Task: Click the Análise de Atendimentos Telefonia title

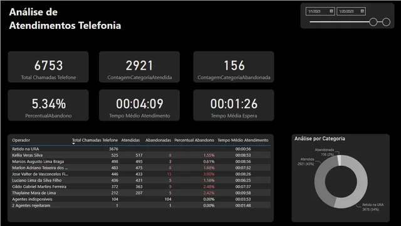Action: tap(65, 19)
